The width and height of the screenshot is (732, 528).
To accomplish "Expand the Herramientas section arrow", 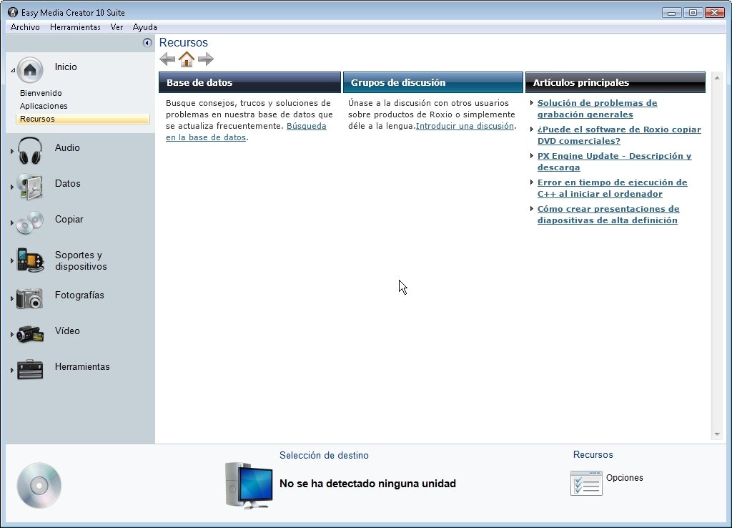I will pyautogui.click(x=11, y=370).
